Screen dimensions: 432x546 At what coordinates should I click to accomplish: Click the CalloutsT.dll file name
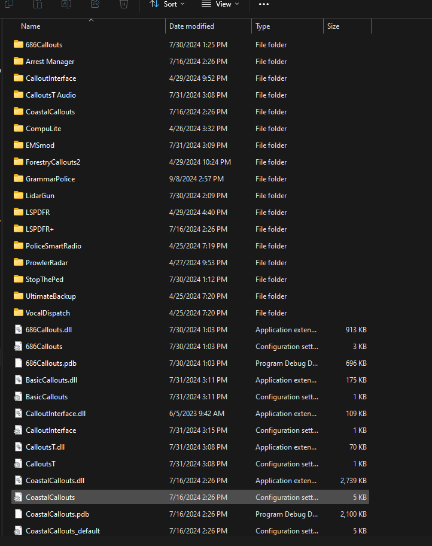pyautogui.click(x=45, y=447)
